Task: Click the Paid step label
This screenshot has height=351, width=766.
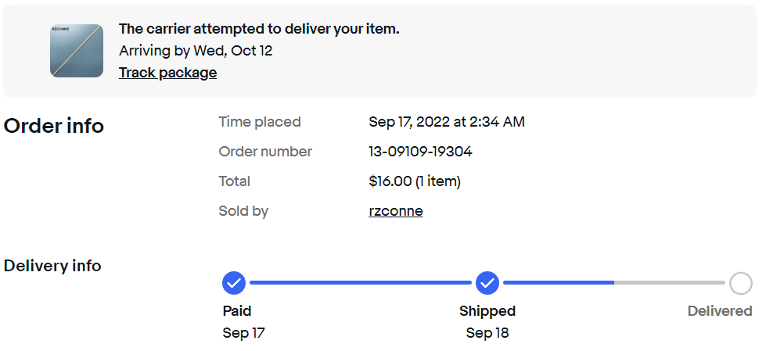Action: click(x=237, y=311)
